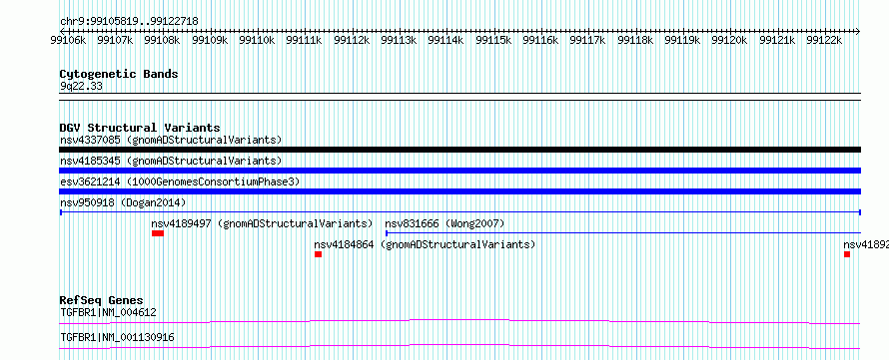Screen dimensions: 889x360
Task: Click the 9q22.33 band label
Action: [81, 86]
